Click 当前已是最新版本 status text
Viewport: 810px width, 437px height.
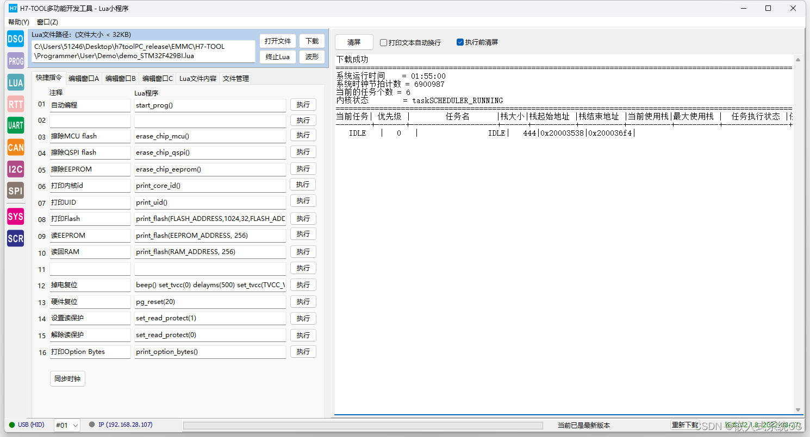[x=584, y=426]
